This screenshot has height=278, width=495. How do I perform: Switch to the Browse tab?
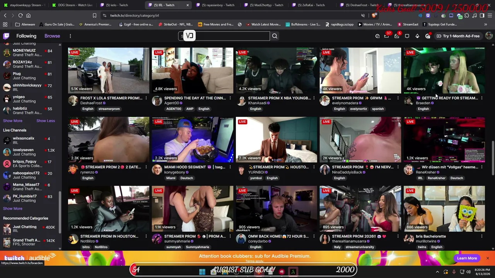click(52, 36)
